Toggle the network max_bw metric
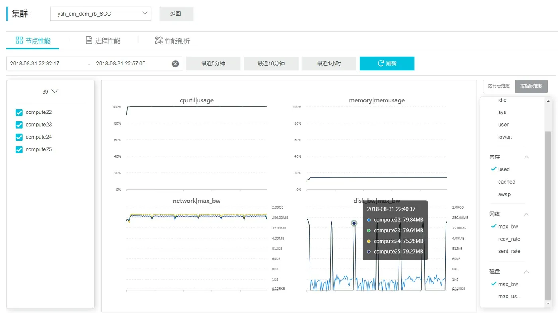Viewport: 558px width, 313px height. pyautogui.click(x=508, y=227)
